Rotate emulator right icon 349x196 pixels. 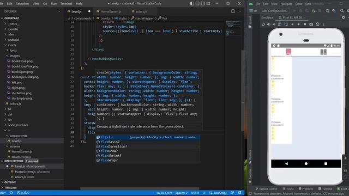[x=286, y=24]
